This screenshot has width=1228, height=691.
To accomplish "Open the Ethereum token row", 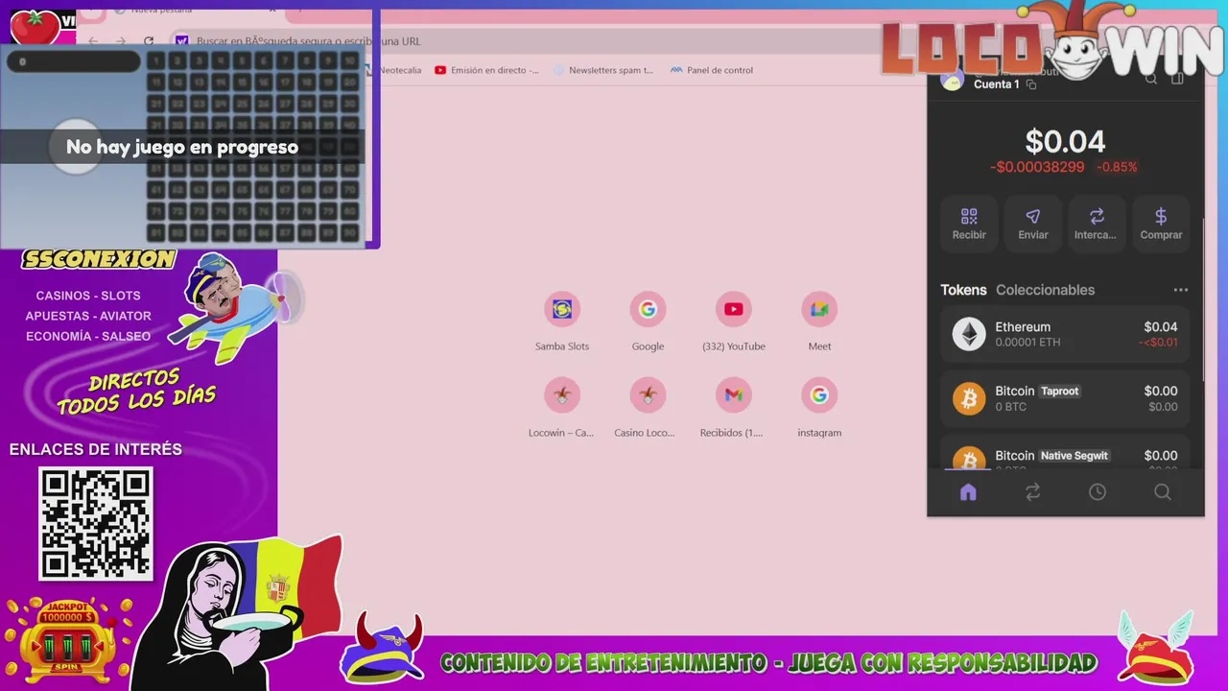I will [x=1065, y=334].
